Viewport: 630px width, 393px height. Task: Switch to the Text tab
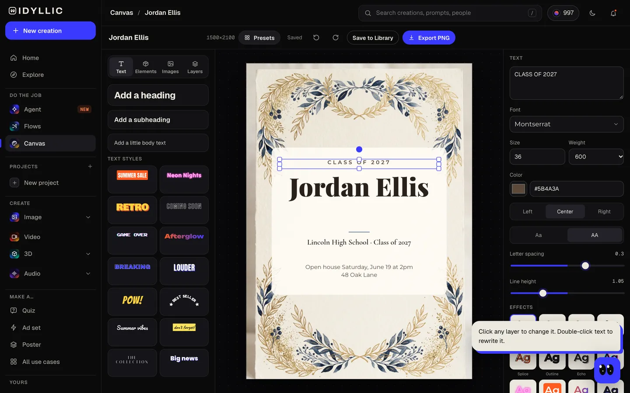(x=121, y=67)
